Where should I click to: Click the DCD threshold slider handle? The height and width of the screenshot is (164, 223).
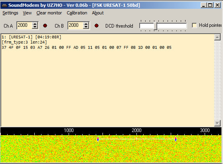click(x=155, y=26)
